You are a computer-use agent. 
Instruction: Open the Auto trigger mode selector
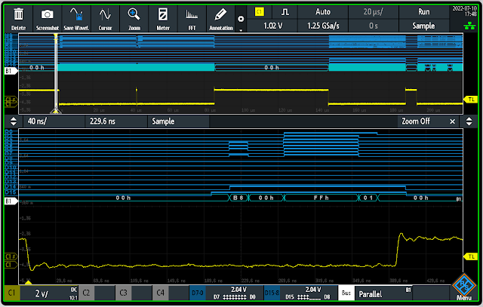(x=322, y=12)
